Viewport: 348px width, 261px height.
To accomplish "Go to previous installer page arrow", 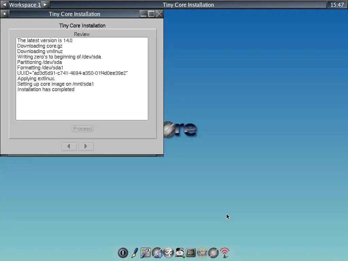I will click(69, 146).
